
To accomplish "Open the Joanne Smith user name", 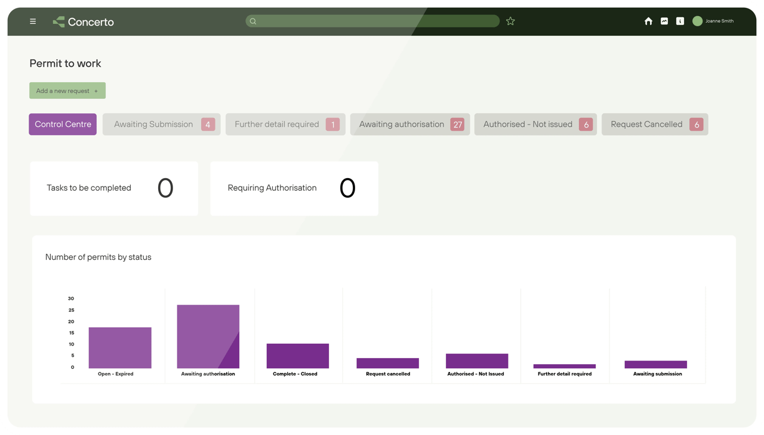I will coord(719,21).
